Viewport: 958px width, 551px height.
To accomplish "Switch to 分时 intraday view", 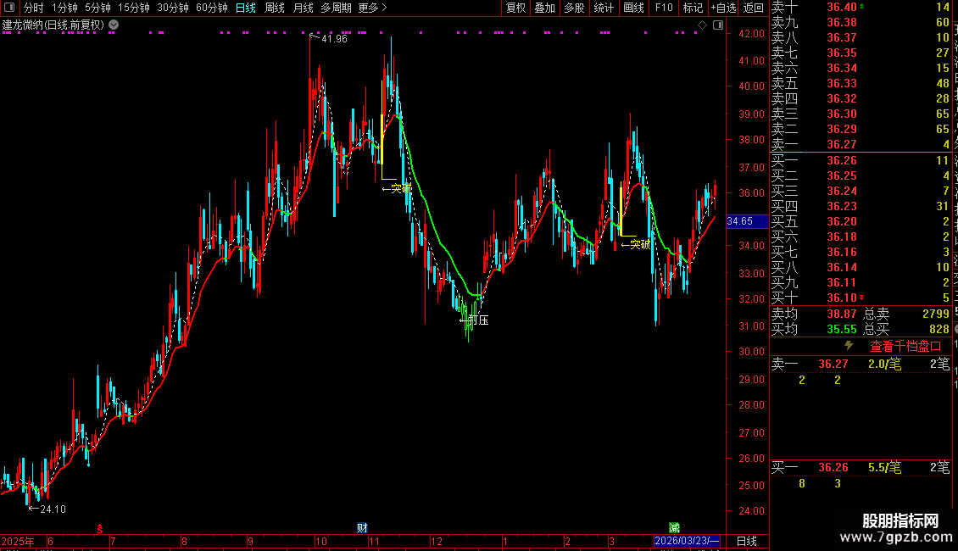I will [x=34, y=8].
